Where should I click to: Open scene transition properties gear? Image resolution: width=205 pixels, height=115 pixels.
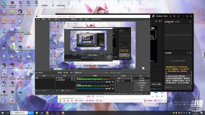tap(131, 78)
